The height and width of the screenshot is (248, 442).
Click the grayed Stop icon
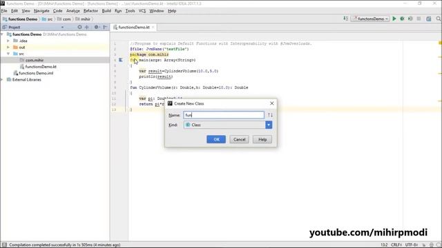pos(419,19)
